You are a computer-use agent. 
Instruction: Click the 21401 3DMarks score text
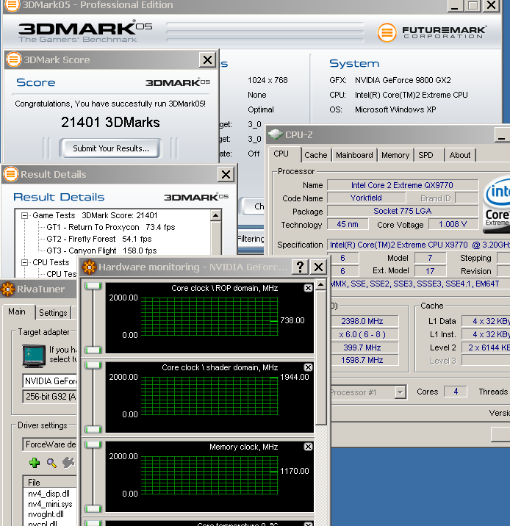(110, 123)
